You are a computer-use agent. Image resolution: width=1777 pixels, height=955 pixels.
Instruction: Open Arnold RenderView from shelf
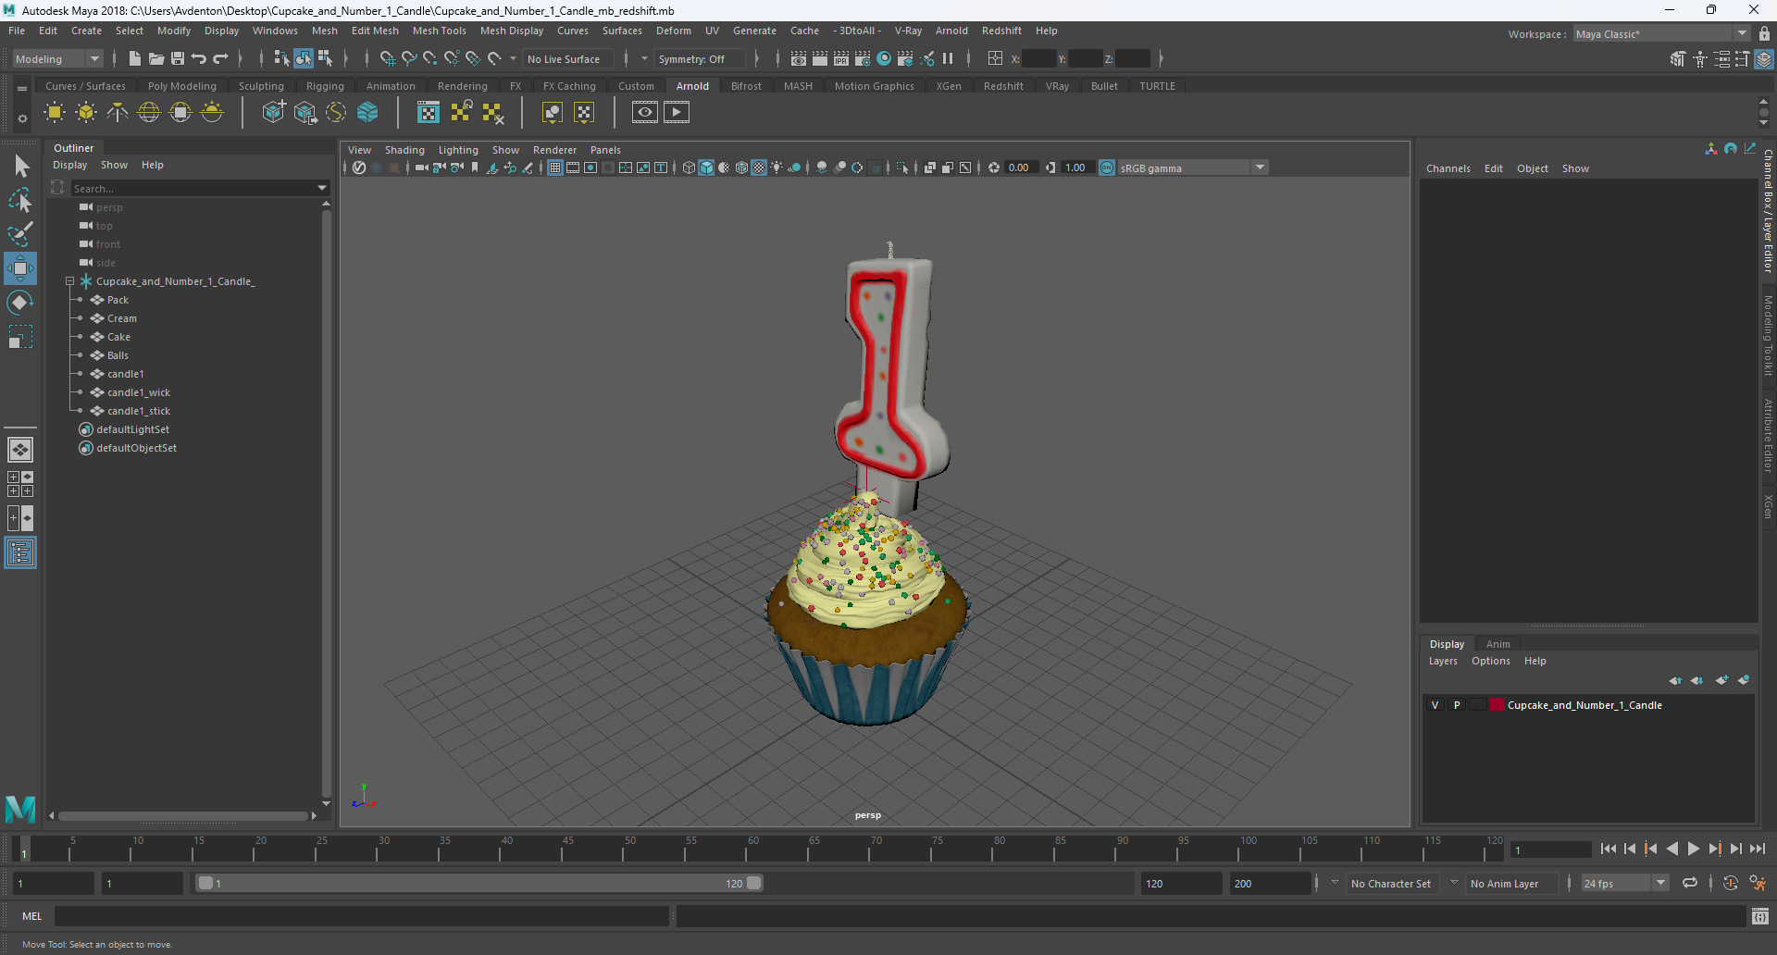645,113
